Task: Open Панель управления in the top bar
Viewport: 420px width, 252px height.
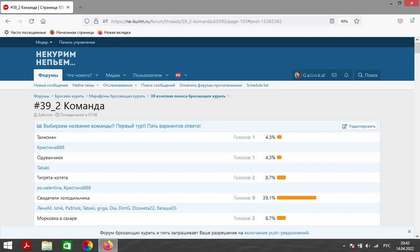Action: click(x=77, y=42)
